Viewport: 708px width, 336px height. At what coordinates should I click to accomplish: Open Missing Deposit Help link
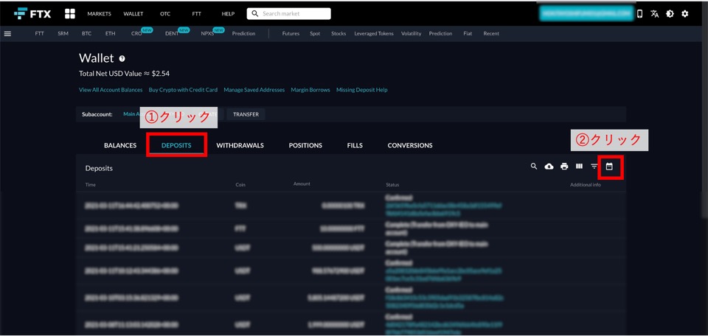(361, 90)
